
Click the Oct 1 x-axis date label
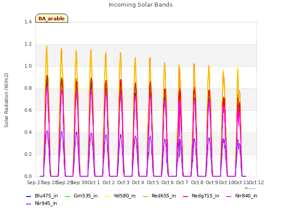94,182
